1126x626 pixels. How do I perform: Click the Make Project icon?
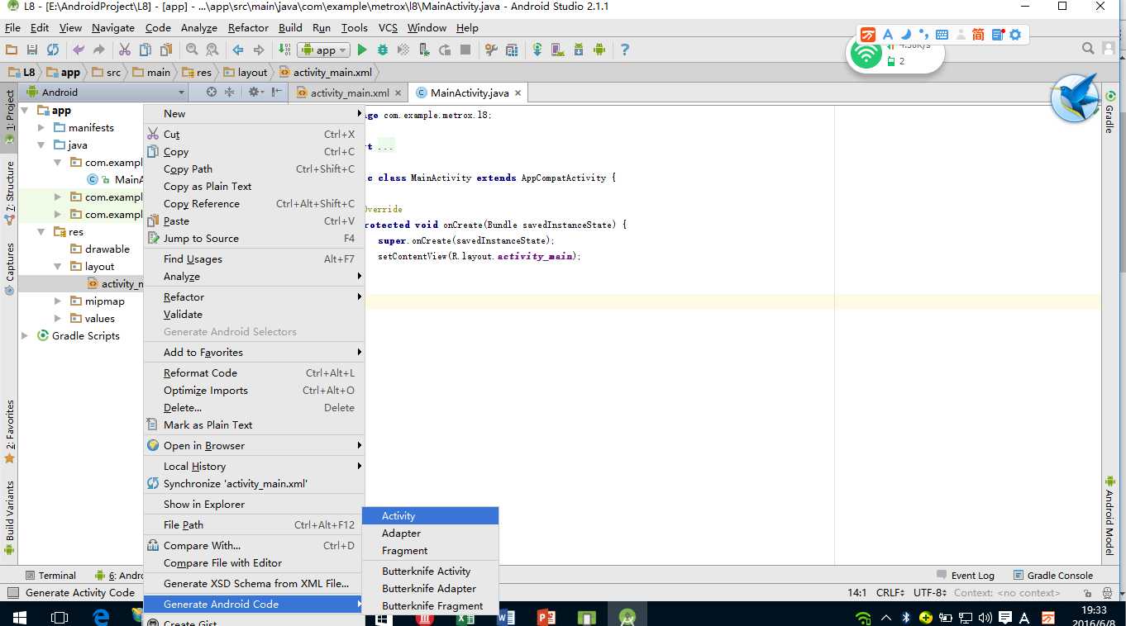284,50
